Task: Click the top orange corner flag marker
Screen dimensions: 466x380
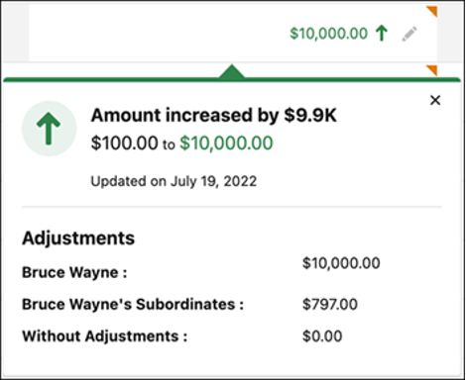Action: point(432,11)
